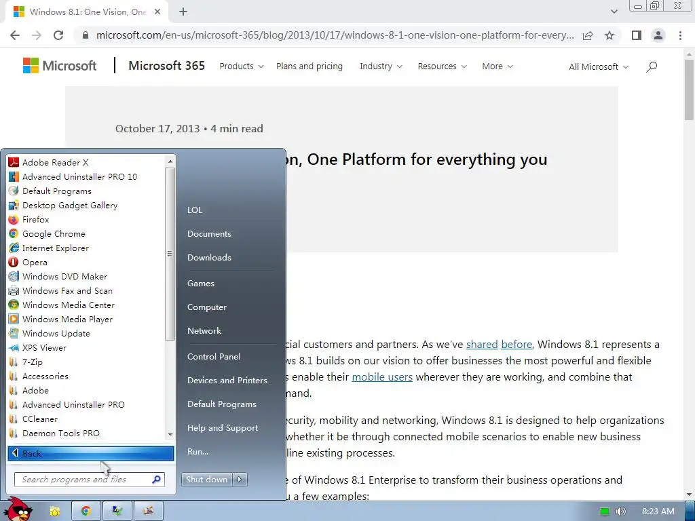Open the Shut down options arrow

tap(240, 480)
